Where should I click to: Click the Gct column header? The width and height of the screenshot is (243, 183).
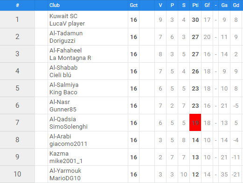point(134,5)
